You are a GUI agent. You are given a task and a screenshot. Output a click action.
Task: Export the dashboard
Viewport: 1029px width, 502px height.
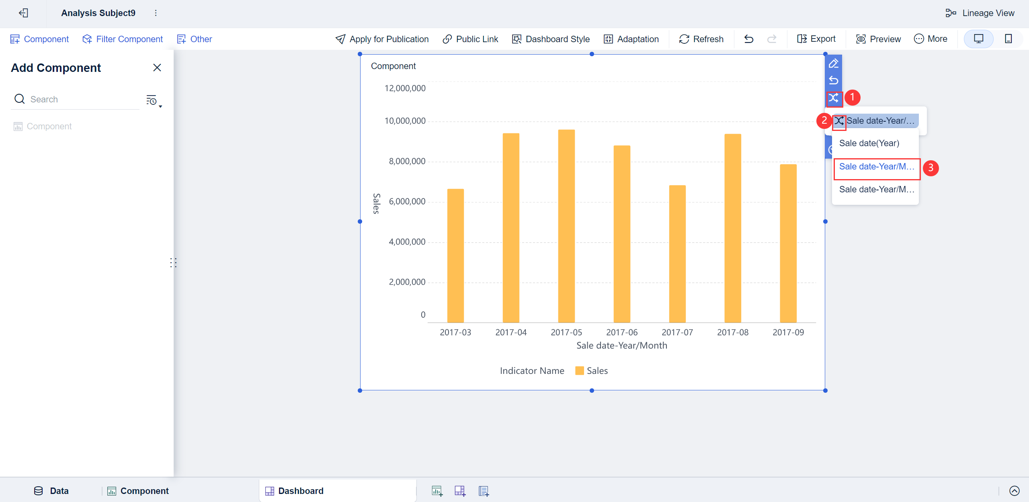[816, 39]
